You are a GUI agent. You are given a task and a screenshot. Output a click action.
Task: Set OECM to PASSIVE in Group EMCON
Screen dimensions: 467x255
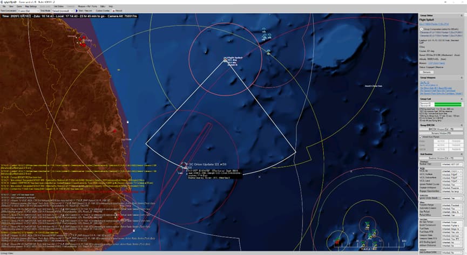pos(456,149)
